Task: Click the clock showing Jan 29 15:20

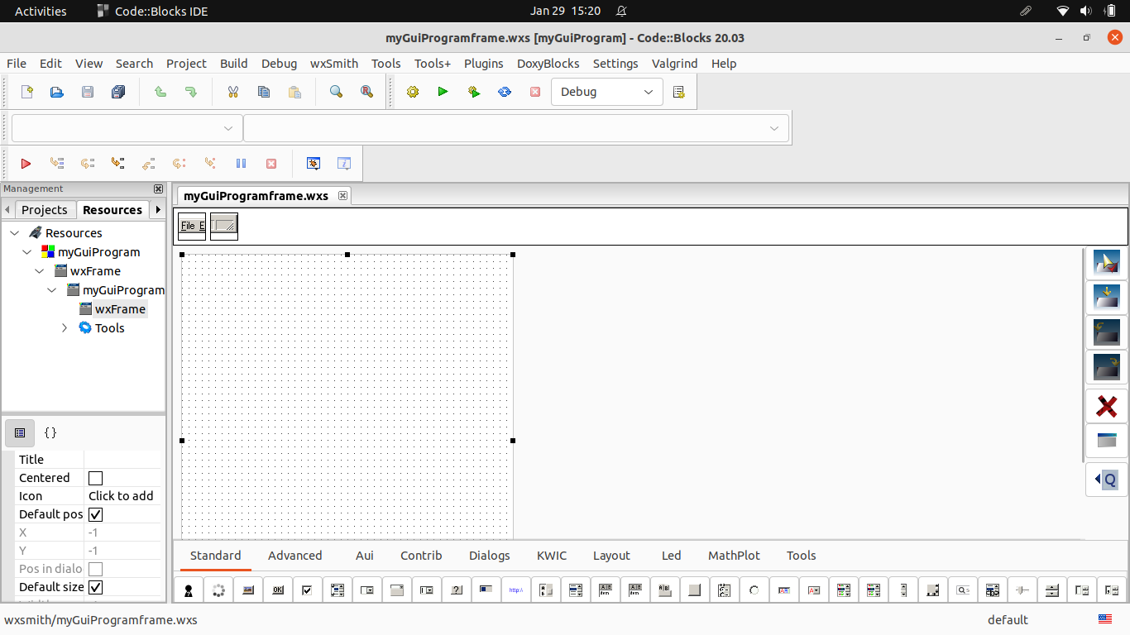Action: 566,11
